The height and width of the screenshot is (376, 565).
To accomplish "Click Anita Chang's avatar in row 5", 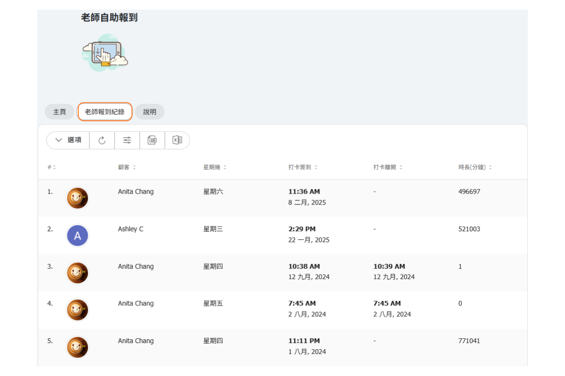I will pyautogui.click(x=77, y=348).
